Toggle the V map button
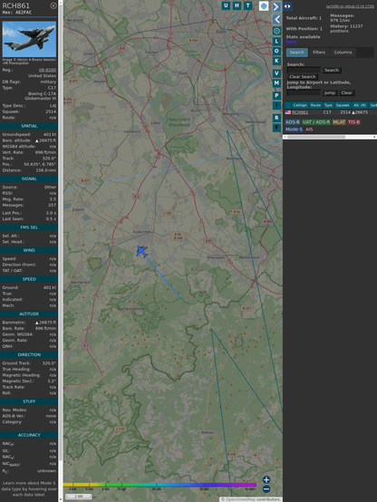Viewport: 377px width, 502px height. tap(276, 73)
